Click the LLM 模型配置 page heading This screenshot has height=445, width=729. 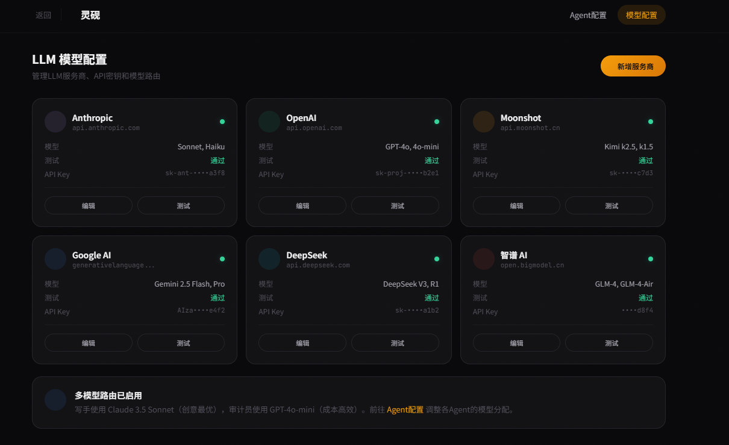[69, 60]
